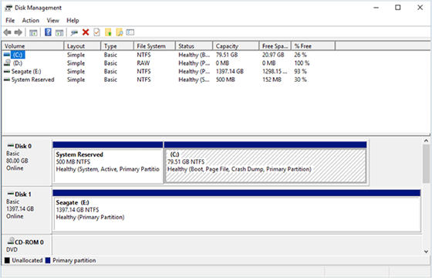432x278 pixels.
Task: Select the (D:) volume in the list
Action: pyautogui.click(x=18, y=63)
